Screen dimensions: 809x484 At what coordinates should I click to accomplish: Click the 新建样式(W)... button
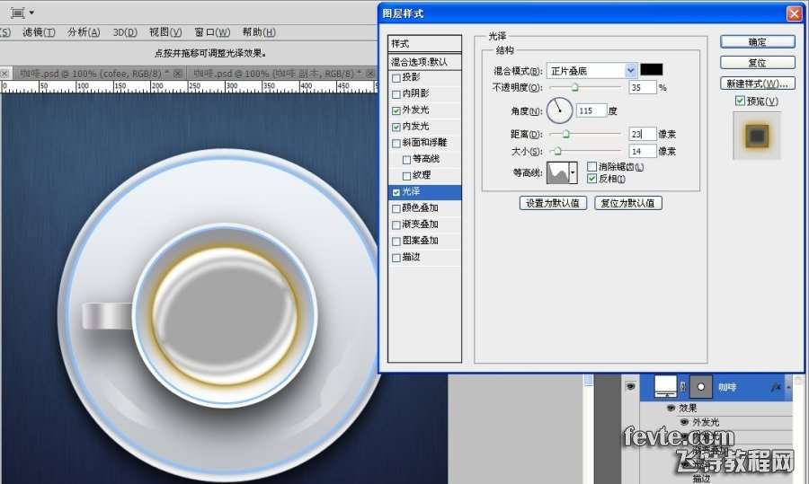pyautogui.click(x=758, y=83)
